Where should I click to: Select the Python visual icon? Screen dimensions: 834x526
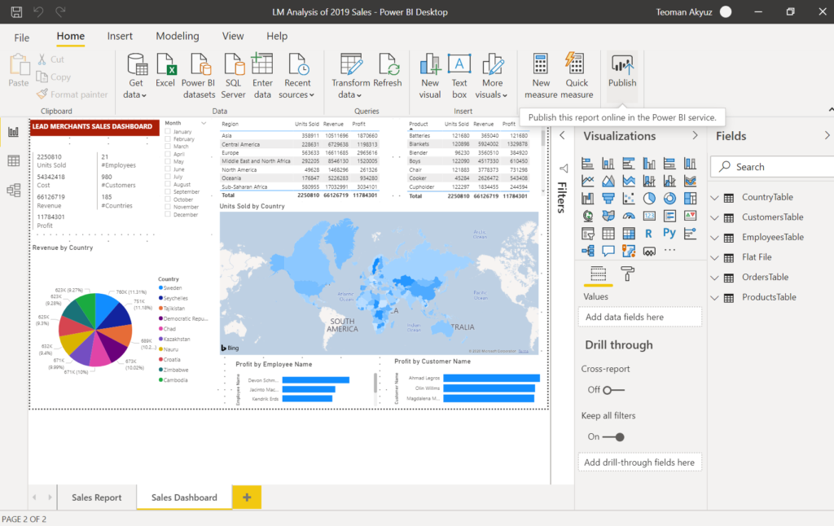(x=669, y=234)
